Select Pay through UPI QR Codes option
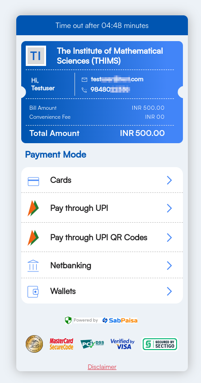 (x=102, y=237)
